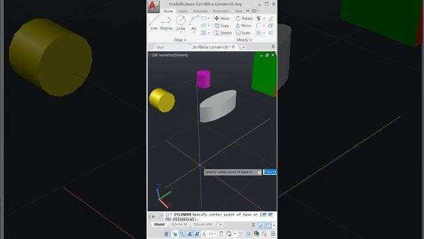This screenshot has width=424, height=239.
Task: Select the Polyline tool
Action: pos(166,23)
